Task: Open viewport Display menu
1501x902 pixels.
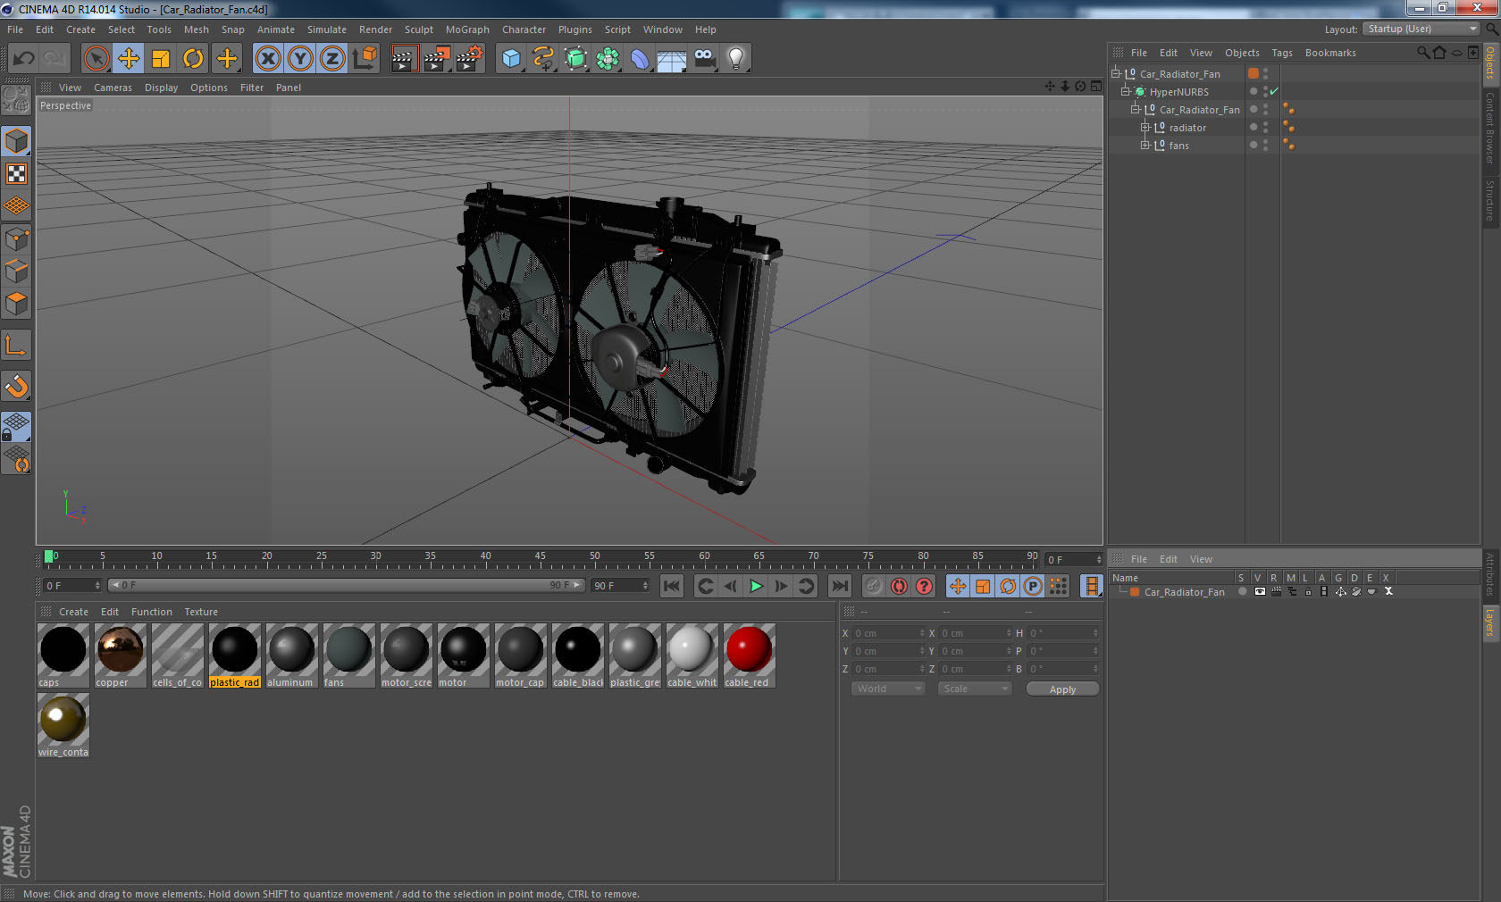Action: (x=161, y=88)
